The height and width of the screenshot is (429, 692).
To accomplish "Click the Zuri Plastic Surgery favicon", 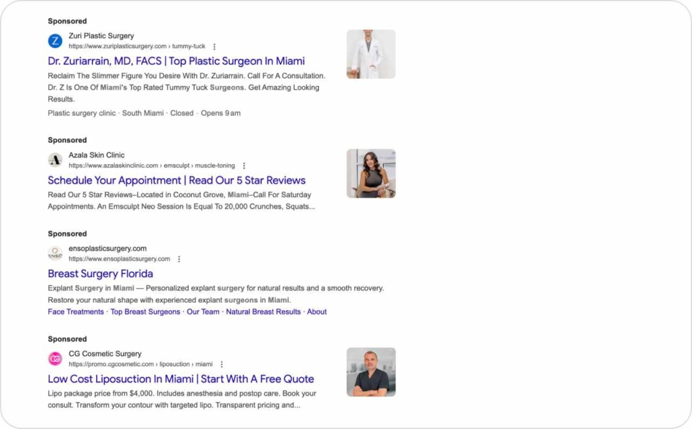I will (55, 41).
